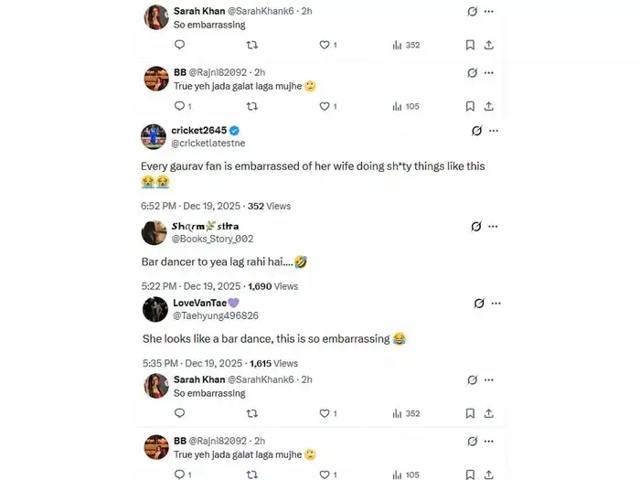640x480 pixels.
Task: View 105 analytics on topmost BB tweet
Action: [405, 106]
